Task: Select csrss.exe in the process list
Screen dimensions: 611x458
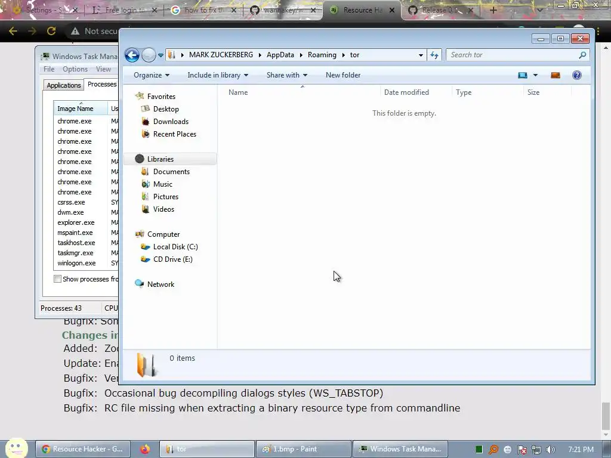Action: pos(72,202)
